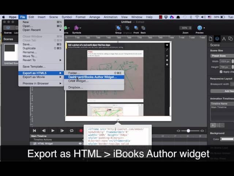Toggle HTML Widget layer visibility eye

point(80,143)
